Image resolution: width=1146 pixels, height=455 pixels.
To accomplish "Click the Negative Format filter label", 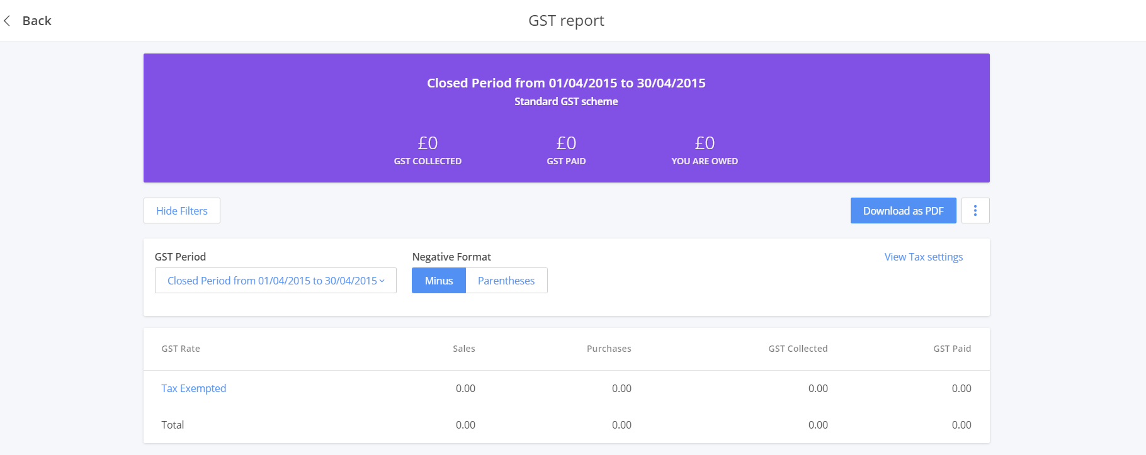I will [x=451, y=257].
